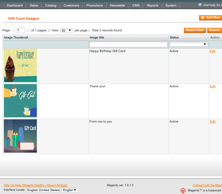Open the System menu
Viewport: 222px width, 194px height.
click(x=171, y=5)
